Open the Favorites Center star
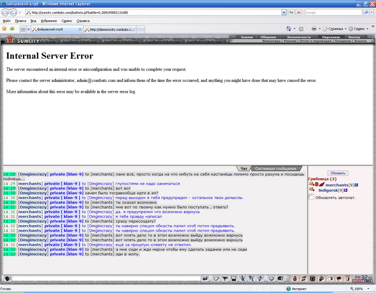This screenshot has width=376, height=293. click(x=4, y=29)
